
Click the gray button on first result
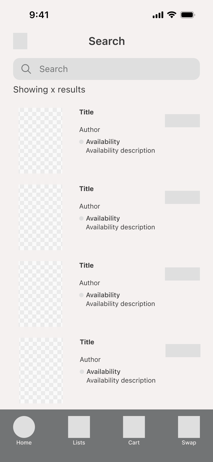tap(182, 121)
